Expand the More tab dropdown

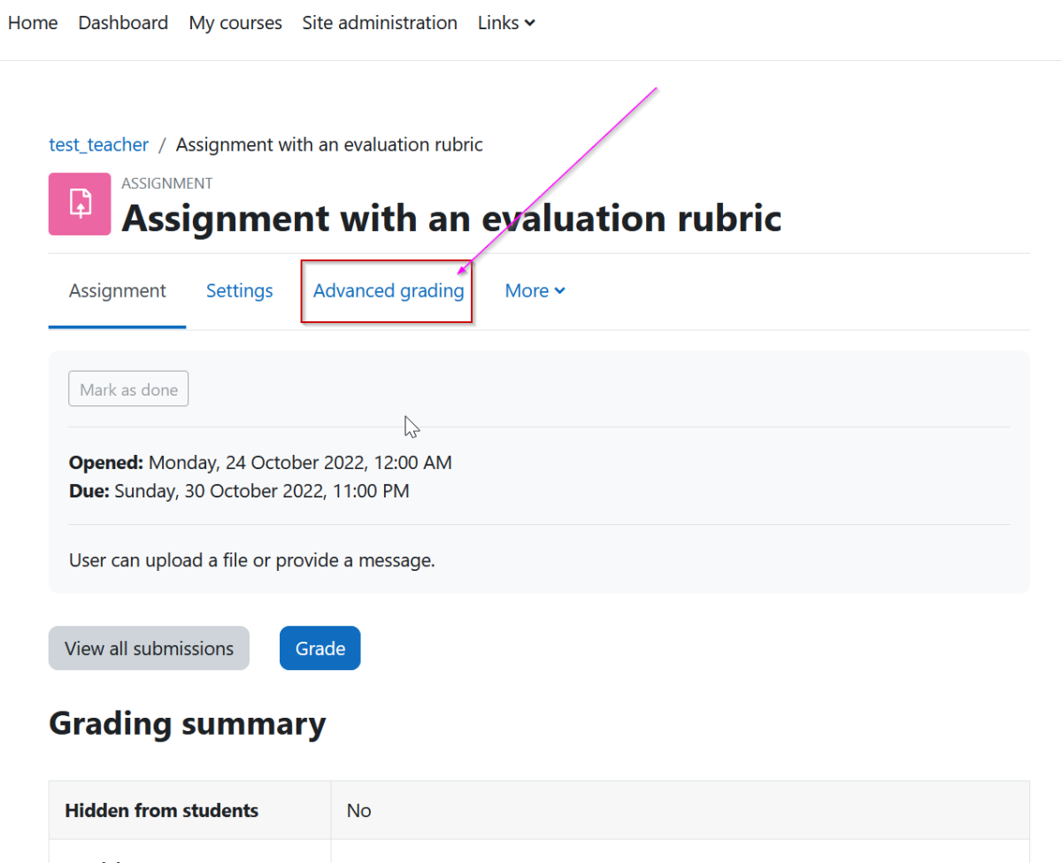pyautogui.click(x=535, y=290)
